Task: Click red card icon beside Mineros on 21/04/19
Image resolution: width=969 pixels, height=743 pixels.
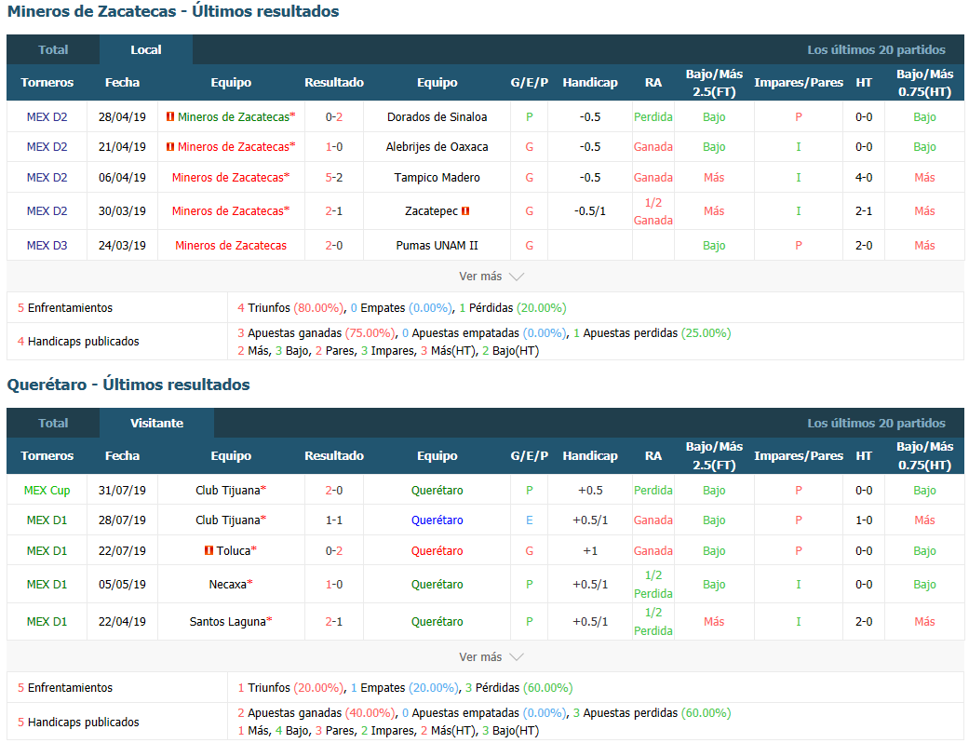Action: pos(170,147)
